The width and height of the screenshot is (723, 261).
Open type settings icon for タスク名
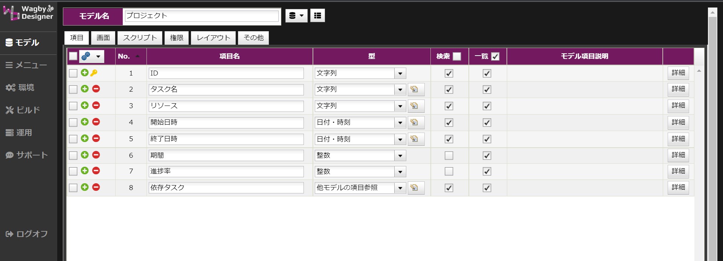pos(416,89)
